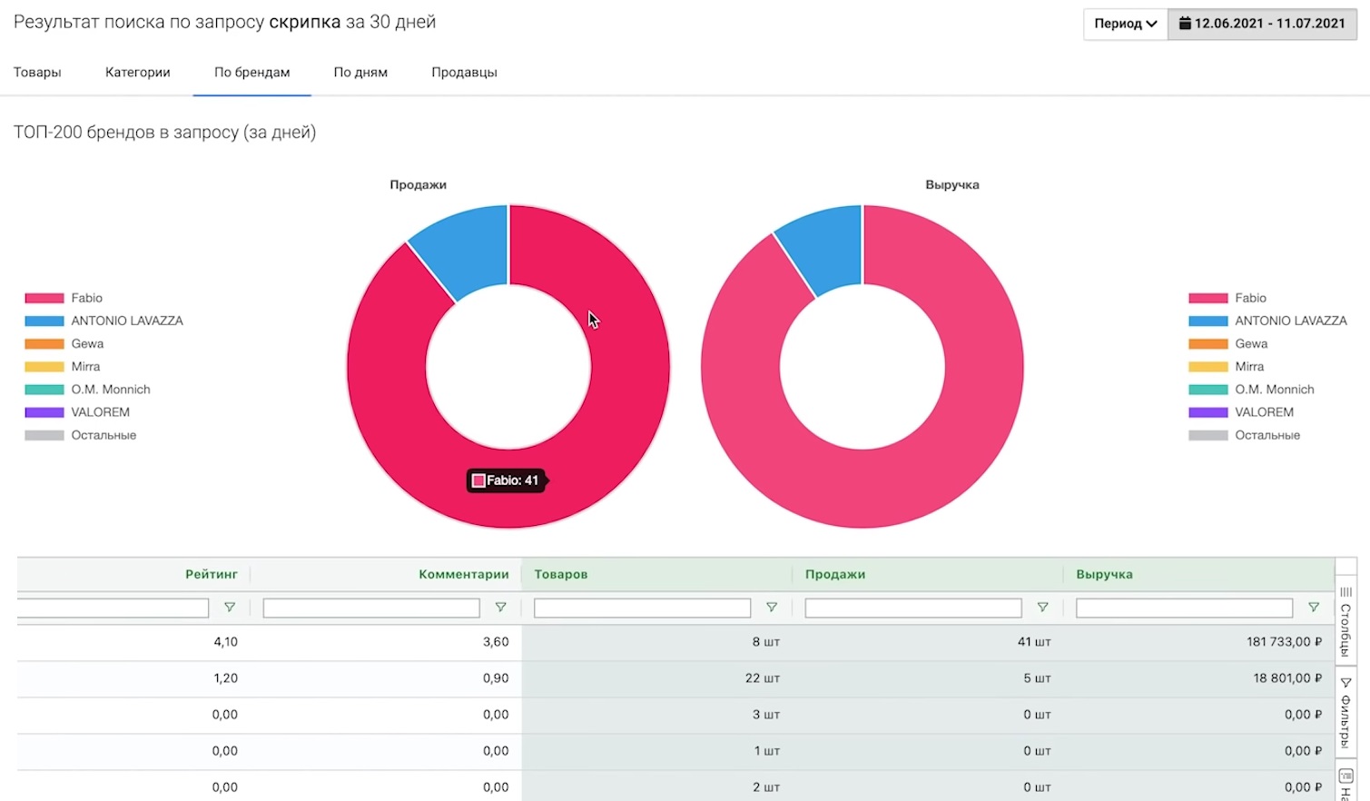Open the 12.06.2021 - 11.07.2021 date range picker
The height and width of the screenshot is (801, 1370).
point(1268,24)
